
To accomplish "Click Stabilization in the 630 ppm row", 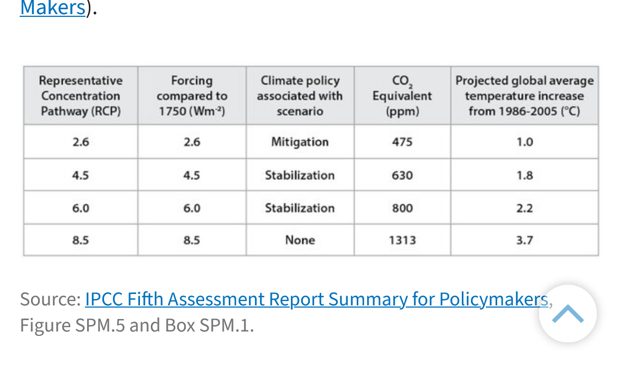I will coord(300,175).
